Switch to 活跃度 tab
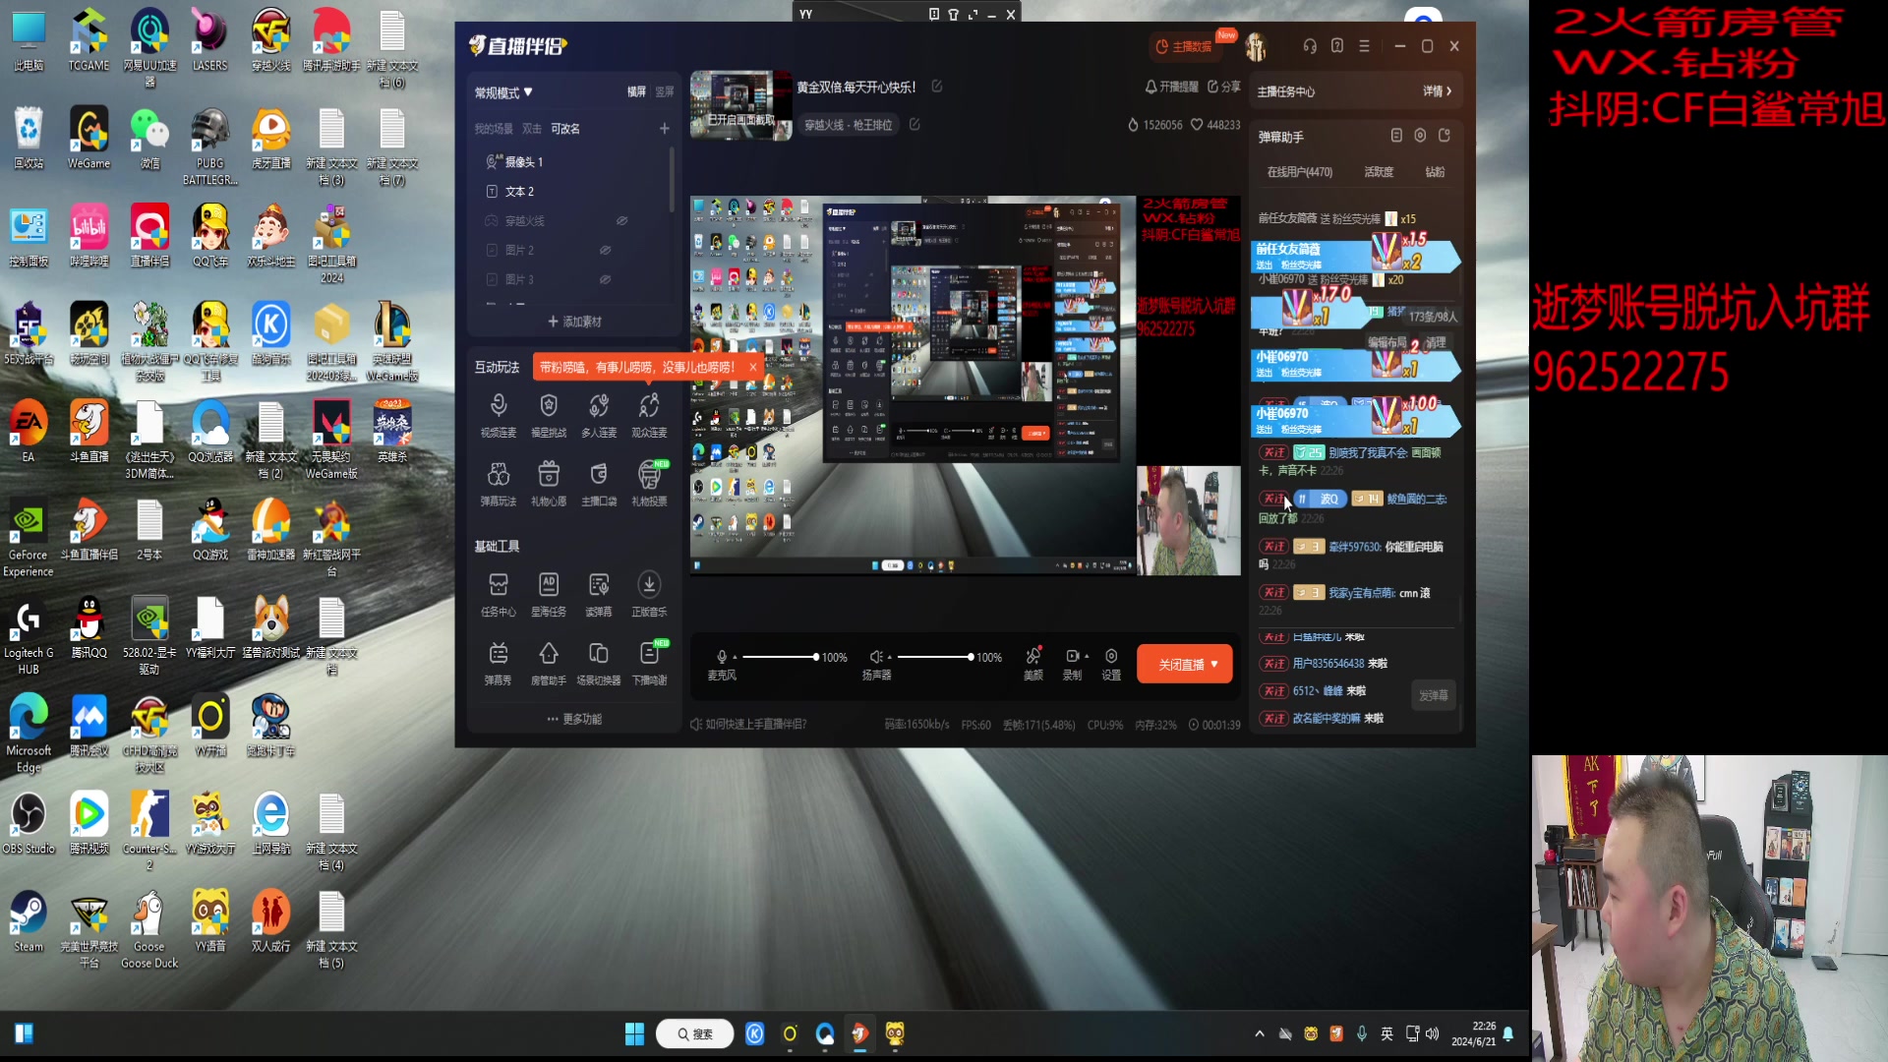This screenshot has height=1062, width=1888. [x=1379, y=172]
